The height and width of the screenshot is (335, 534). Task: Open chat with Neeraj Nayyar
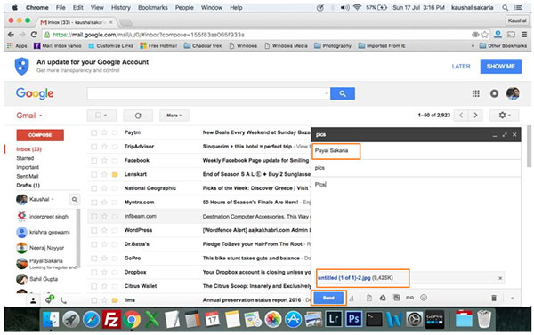click(46, 248)
